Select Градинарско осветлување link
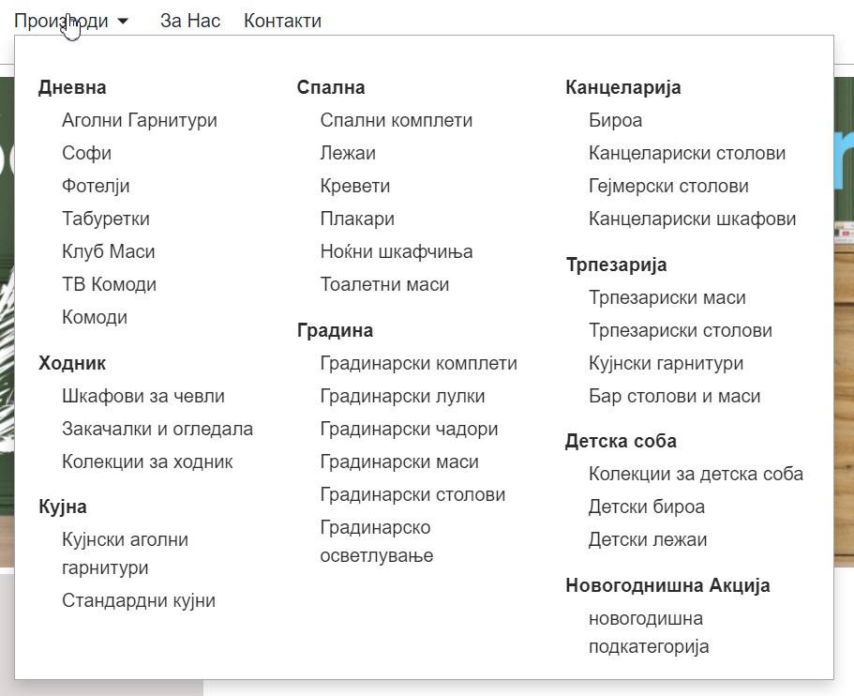Screen dimensions: 854x696 tap(376, 541)
